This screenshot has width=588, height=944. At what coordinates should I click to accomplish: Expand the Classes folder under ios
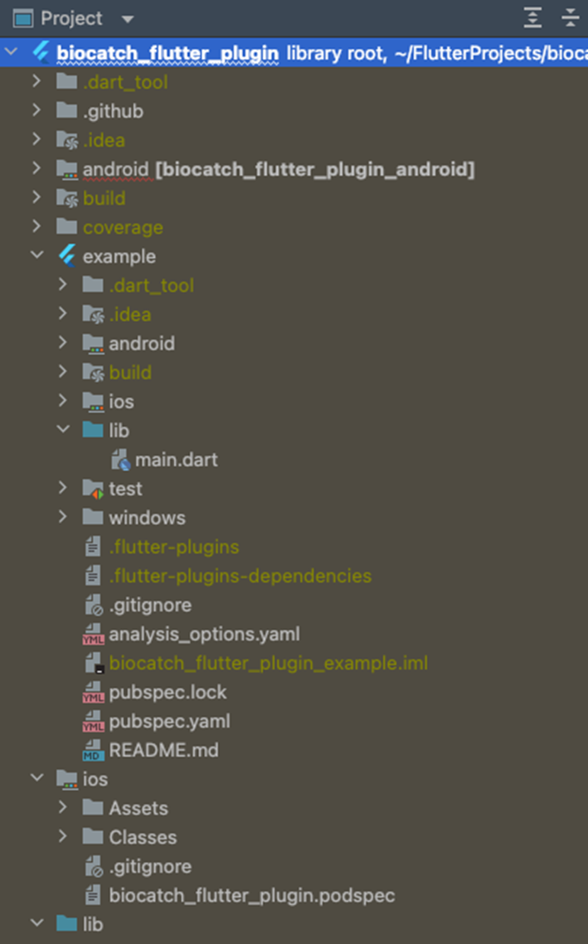coord(62,836)
